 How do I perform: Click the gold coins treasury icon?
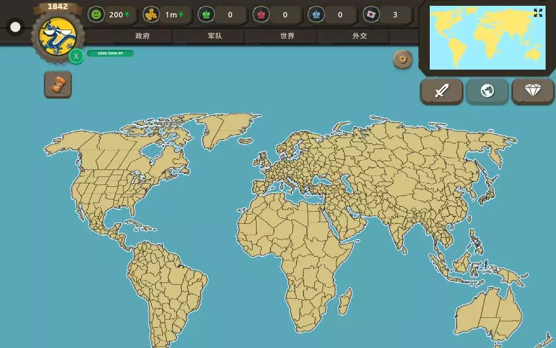coord(151,14)
